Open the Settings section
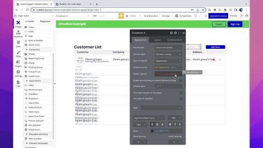The width and height of the screenshot is (263, 148). point(18,74)
